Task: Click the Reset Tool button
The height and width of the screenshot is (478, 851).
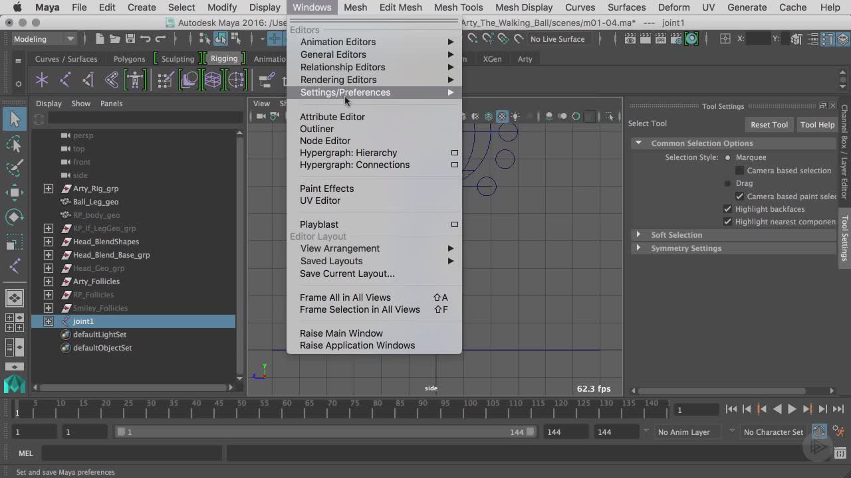Action: click(x=769, y=125)
